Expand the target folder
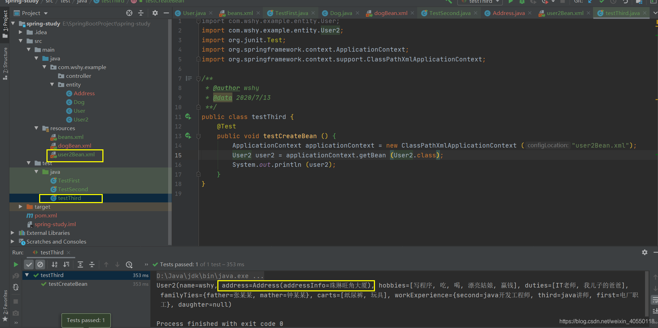 pos(21,207)
